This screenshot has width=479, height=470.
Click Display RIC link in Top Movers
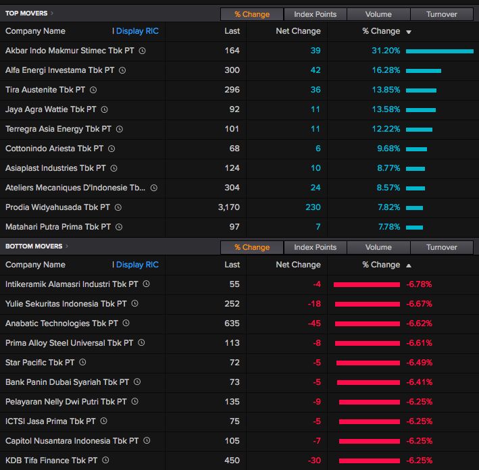click(x=137, y=31)
